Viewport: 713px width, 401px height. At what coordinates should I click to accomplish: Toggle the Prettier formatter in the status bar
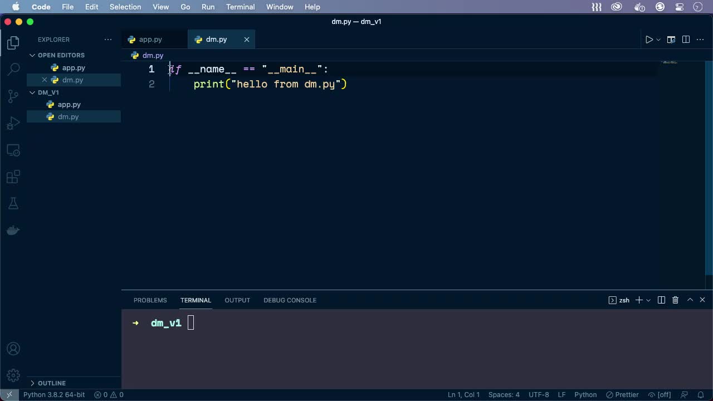(622, 394)
